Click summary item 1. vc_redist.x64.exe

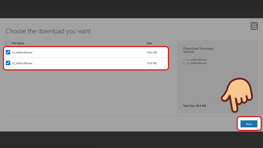(195, 60)
